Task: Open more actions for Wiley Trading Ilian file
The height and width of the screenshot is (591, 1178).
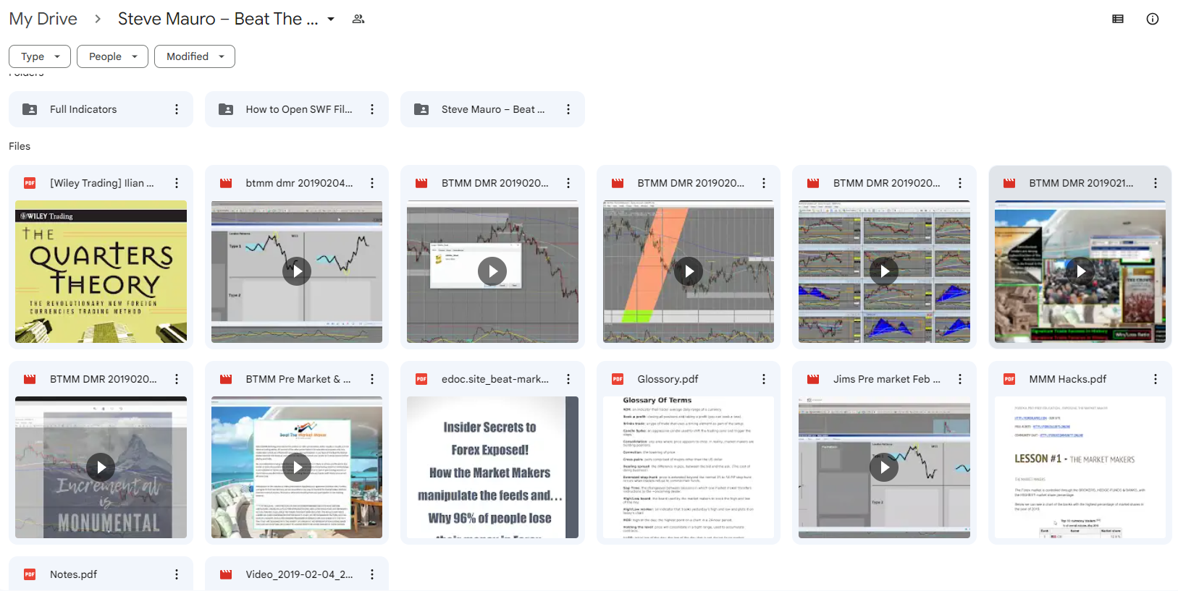Action: [177, 183]
